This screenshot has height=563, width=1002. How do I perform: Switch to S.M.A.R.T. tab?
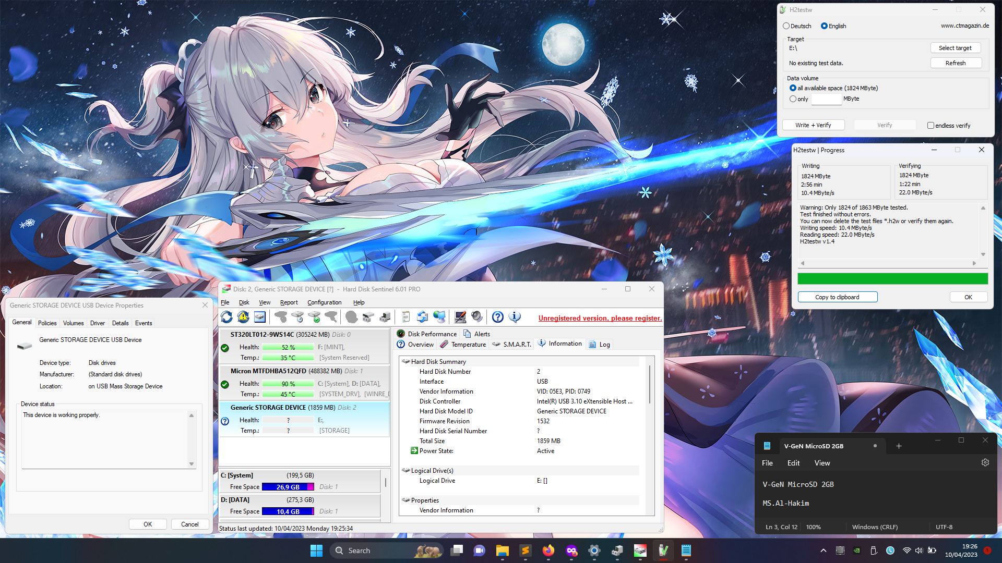[511, 345]
